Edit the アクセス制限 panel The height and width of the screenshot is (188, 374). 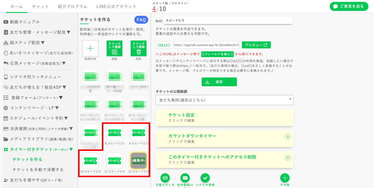[225, 160]
